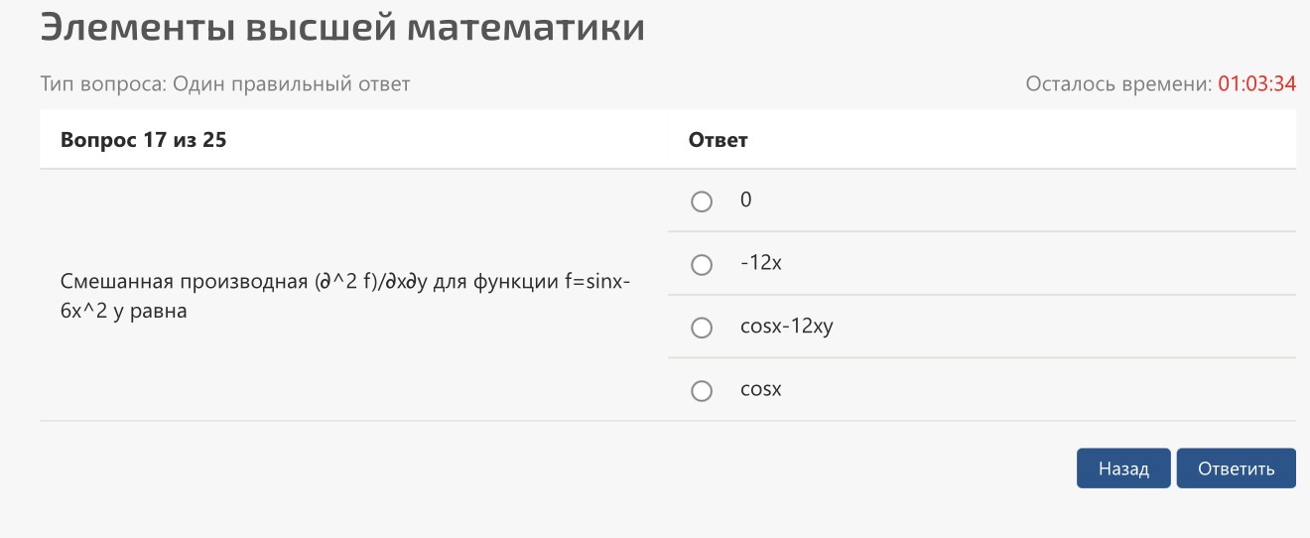Click the Ответ column header

click(718, 140)
